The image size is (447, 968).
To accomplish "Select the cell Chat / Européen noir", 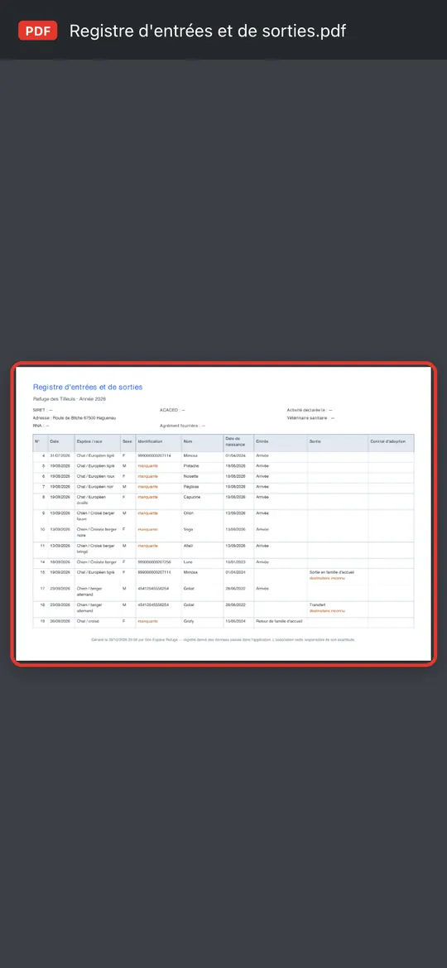I will (x=95, y=487).
